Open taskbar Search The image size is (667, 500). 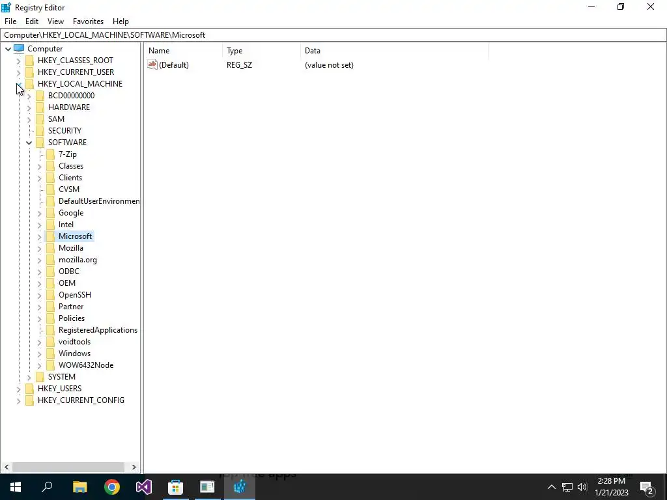[47, 487]
